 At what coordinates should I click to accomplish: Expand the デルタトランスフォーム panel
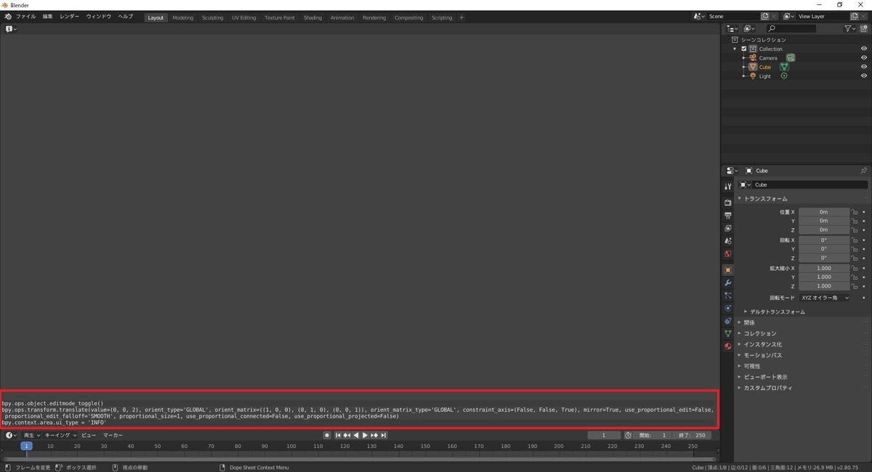(x=777, y=312)
